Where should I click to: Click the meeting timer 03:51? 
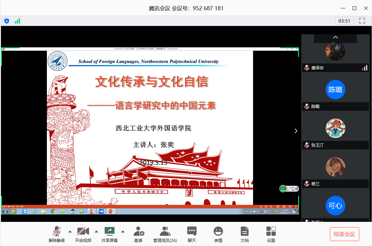344,21
